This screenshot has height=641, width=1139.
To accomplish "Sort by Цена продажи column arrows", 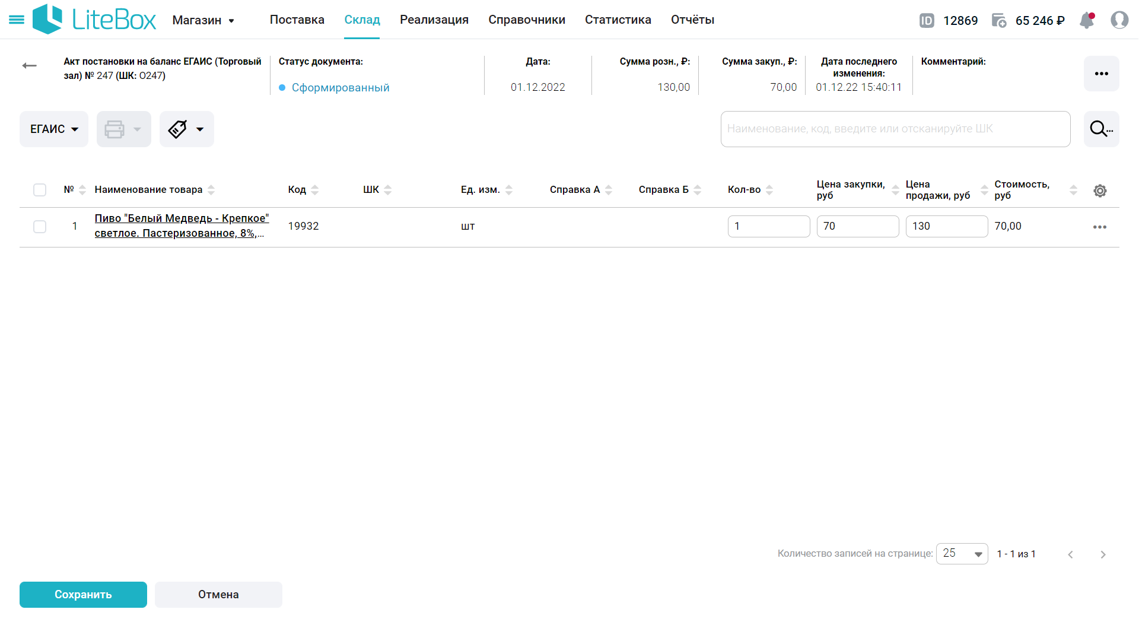I will 984,190.
